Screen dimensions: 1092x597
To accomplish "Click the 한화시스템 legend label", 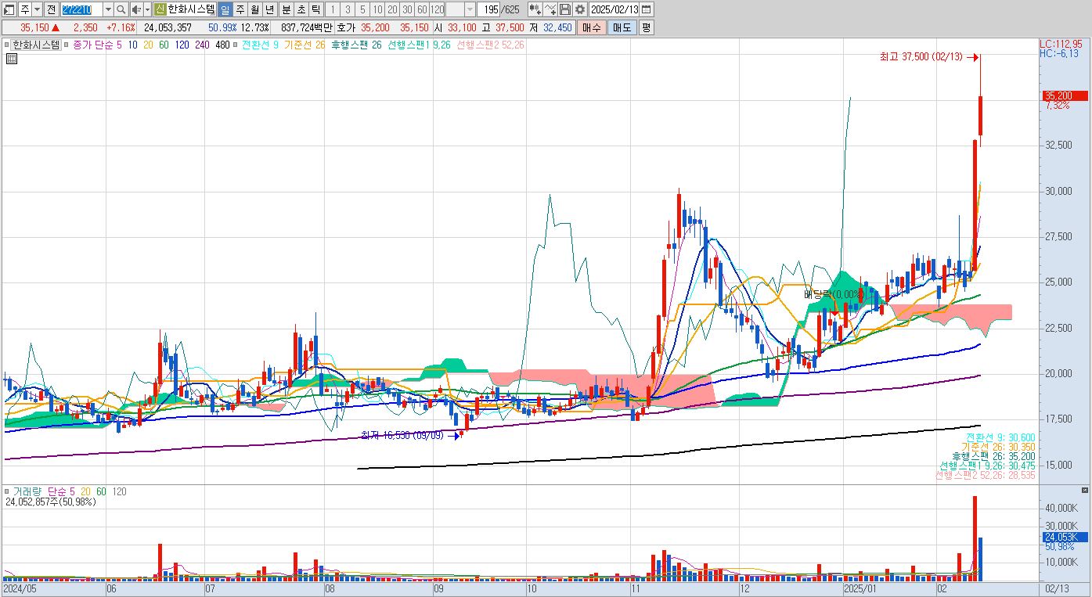I will (36, 45).
